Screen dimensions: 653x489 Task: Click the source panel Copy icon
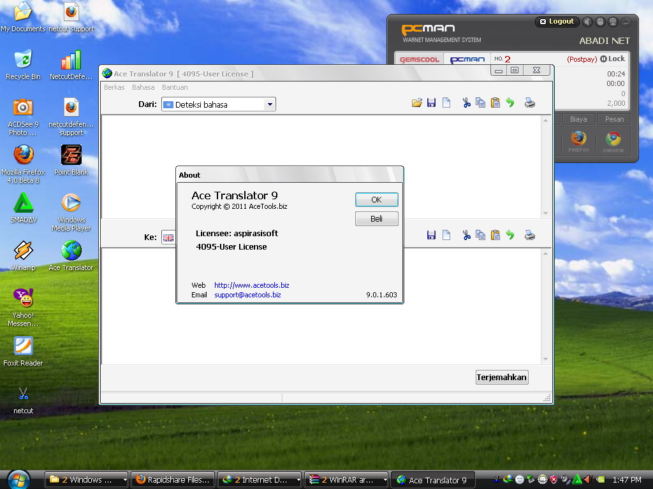pyautogui.click(x=481, y=103)
